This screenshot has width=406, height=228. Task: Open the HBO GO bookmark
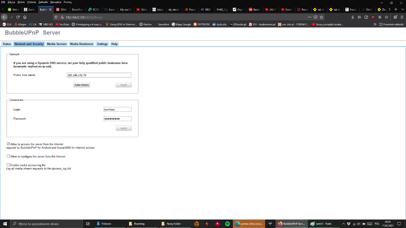(x=46, y=24)
